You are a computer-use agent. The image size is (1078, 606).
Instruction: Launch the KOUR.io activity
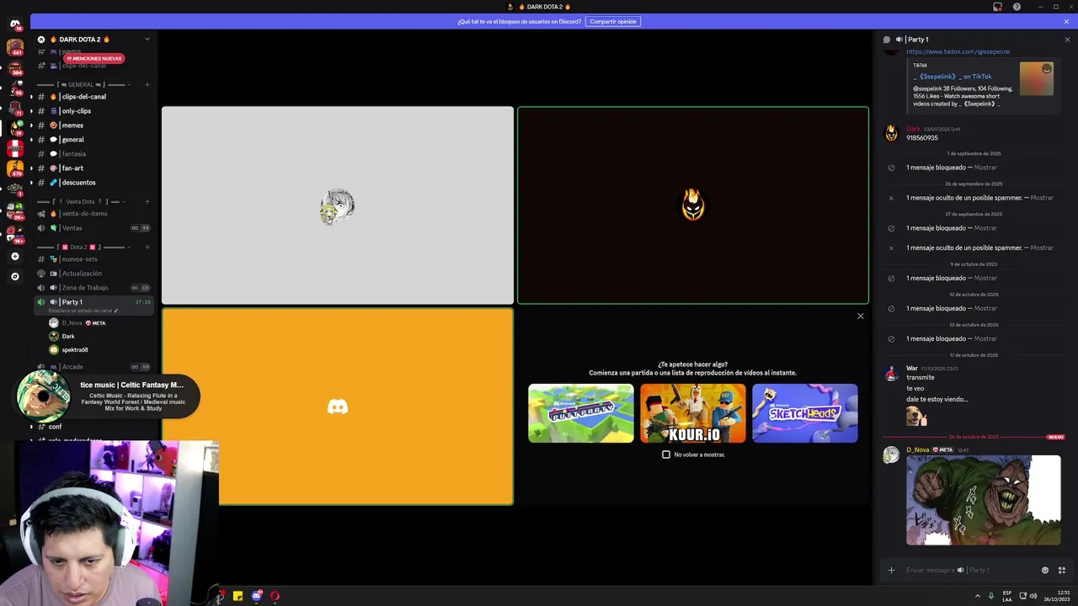[x=693, y=413]
